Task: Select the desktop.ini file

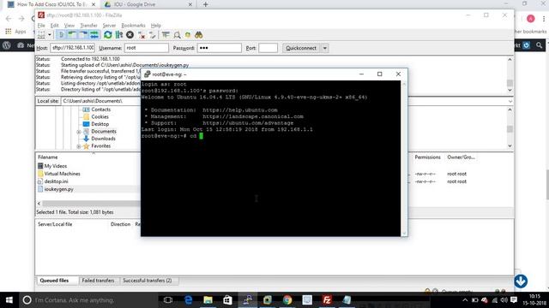Action: tap(56, 181)
